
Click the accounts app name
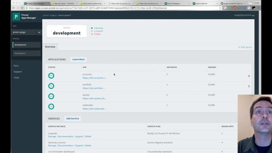pyautogui.click(x=87, y=74)
